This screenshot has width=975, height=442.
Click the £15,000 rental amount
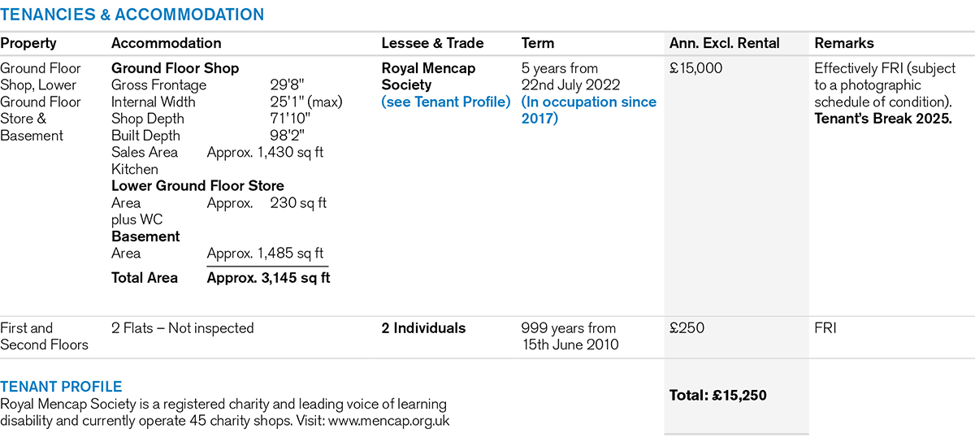[695, 68]
